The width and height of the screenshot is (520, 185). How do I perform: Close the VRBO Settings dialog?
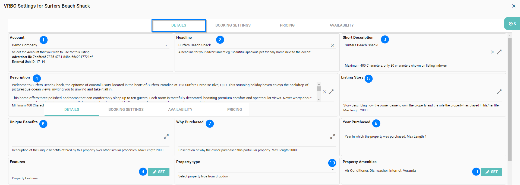coord(513,6)
